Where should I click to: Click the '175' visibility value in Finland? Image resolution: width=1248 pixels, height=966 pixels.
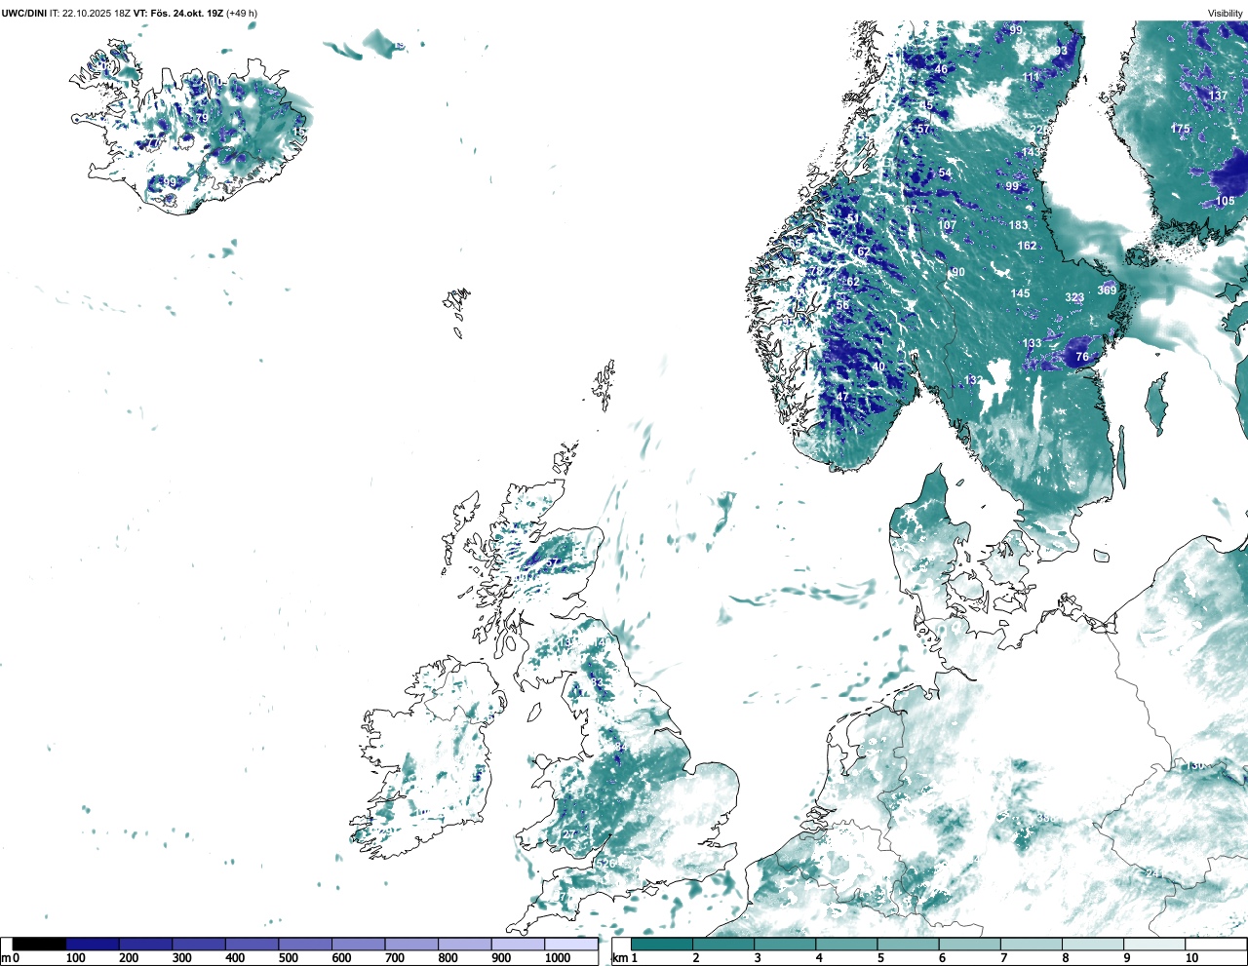(1181, 129)
